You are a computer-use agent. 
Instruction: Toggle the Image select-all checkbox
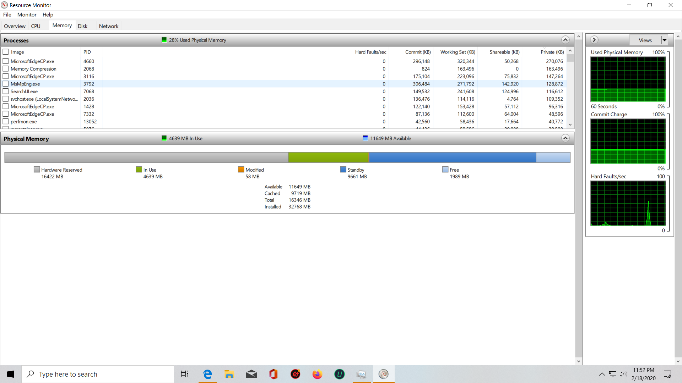pyautogui.click(x=6, y=52)
